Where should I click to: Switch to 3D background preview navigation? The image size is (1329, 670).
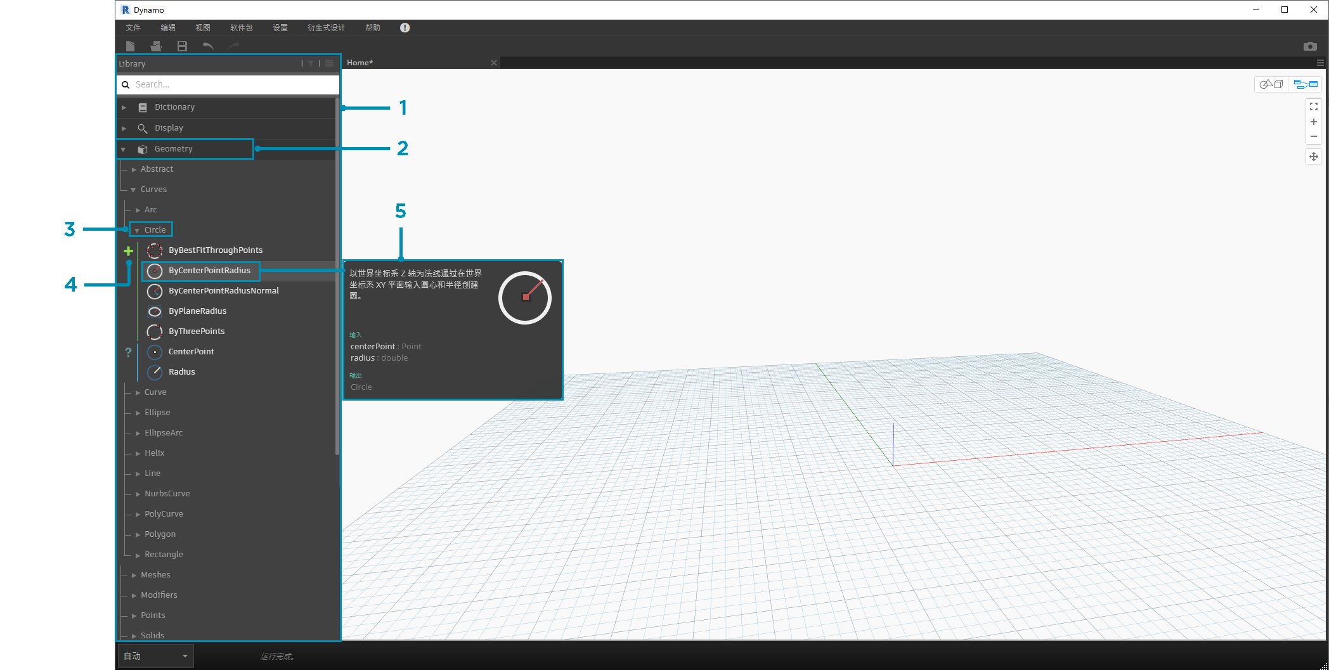[x=1271, y=84]
